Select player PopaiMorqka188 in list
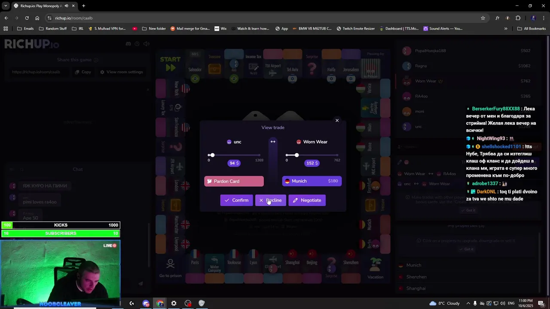 pyautogui.click(x=466, y=51)
